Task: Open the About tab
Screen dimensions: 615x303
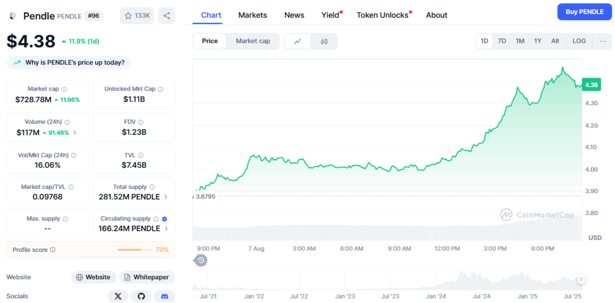Action: pos(437,15)
